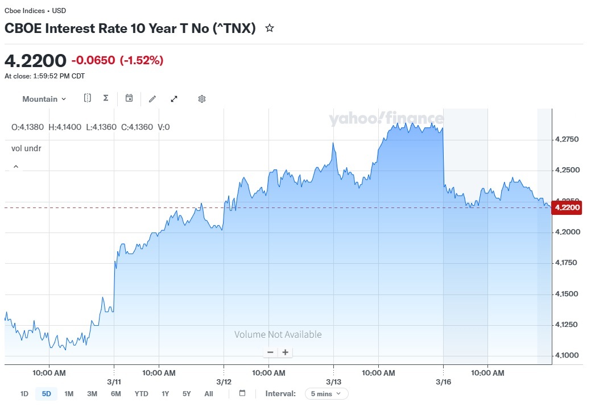Activate the pencil drawing tool
591x411 pixels.
point(152,99)
